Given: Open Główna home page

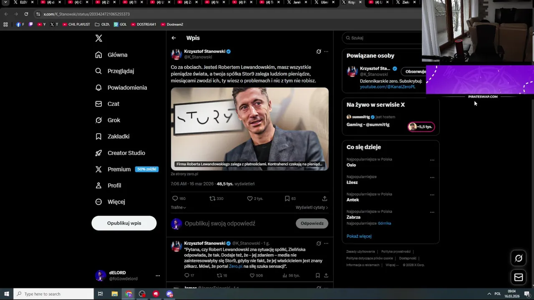Looking at the screenshot, I should click(x=111, y=55).
